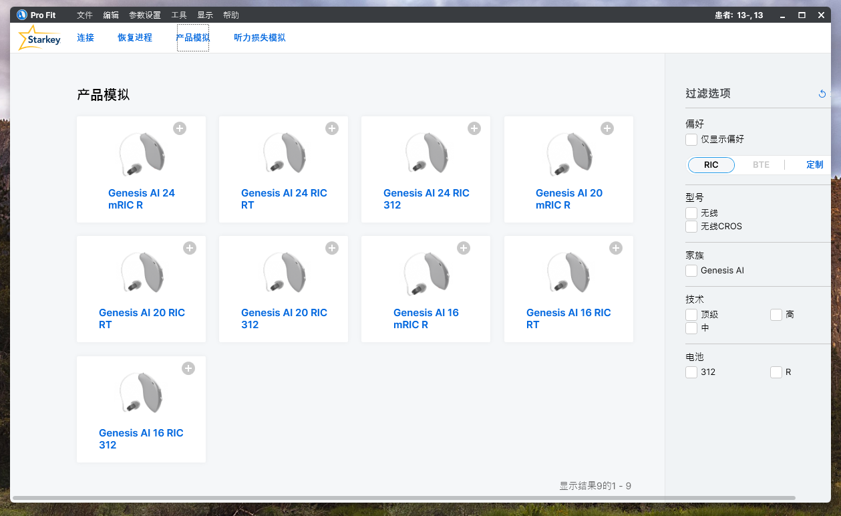The height and width of the screenshot is (516, 841).
Task: Open Genesis AI 16 mRIC R product link
Action: 426,319
